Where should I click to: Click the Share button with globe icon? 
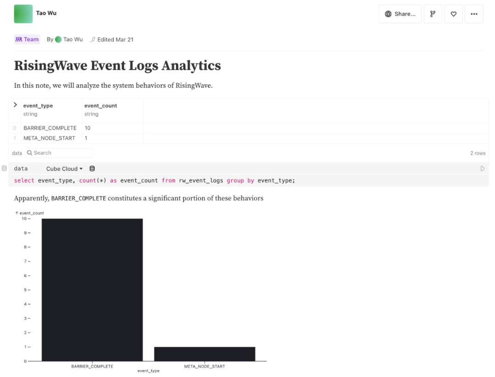coord(400,14)
